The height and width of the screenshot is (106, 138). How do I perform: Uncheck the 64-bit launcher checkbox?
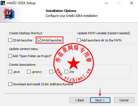(x=39, y=40)
